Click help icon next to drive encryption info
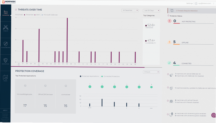The image size is (216, 123). 168,114
